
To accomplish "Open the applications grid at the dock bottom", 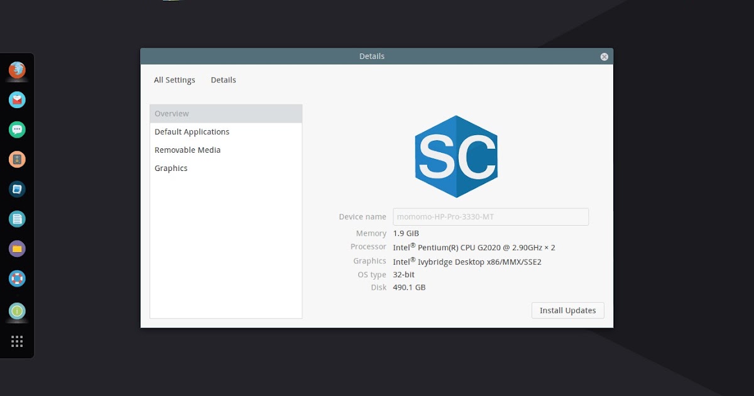I will [x=16, y=341].
